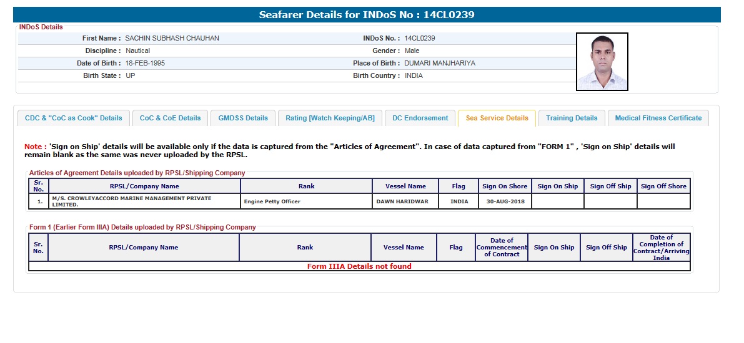Select the Engine Petty Officer rank cell

tap(272, 201)
